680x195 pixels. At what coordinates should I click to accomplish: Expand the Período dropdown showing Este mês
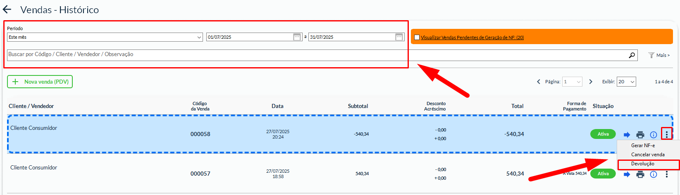[x=105, y=37]
